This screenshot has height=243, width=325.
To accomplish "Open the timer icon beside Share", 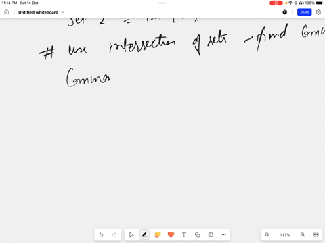I will [x=285, y=12].
